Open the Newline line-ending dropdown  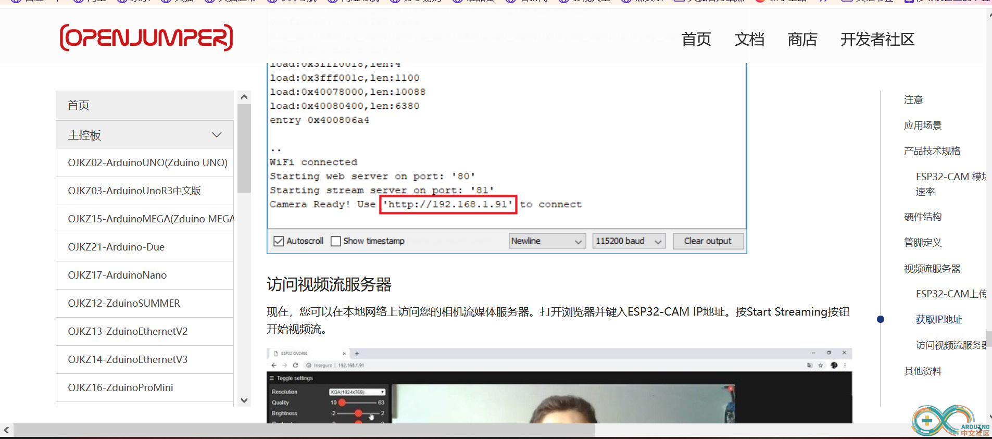(x=547, y=241)
